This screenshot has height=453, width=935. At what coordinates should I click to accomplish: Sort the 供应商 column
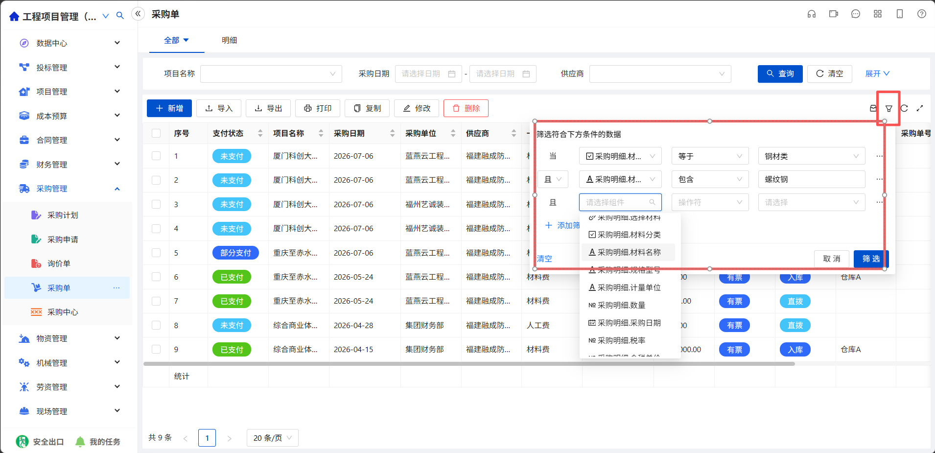pos(514,133)
